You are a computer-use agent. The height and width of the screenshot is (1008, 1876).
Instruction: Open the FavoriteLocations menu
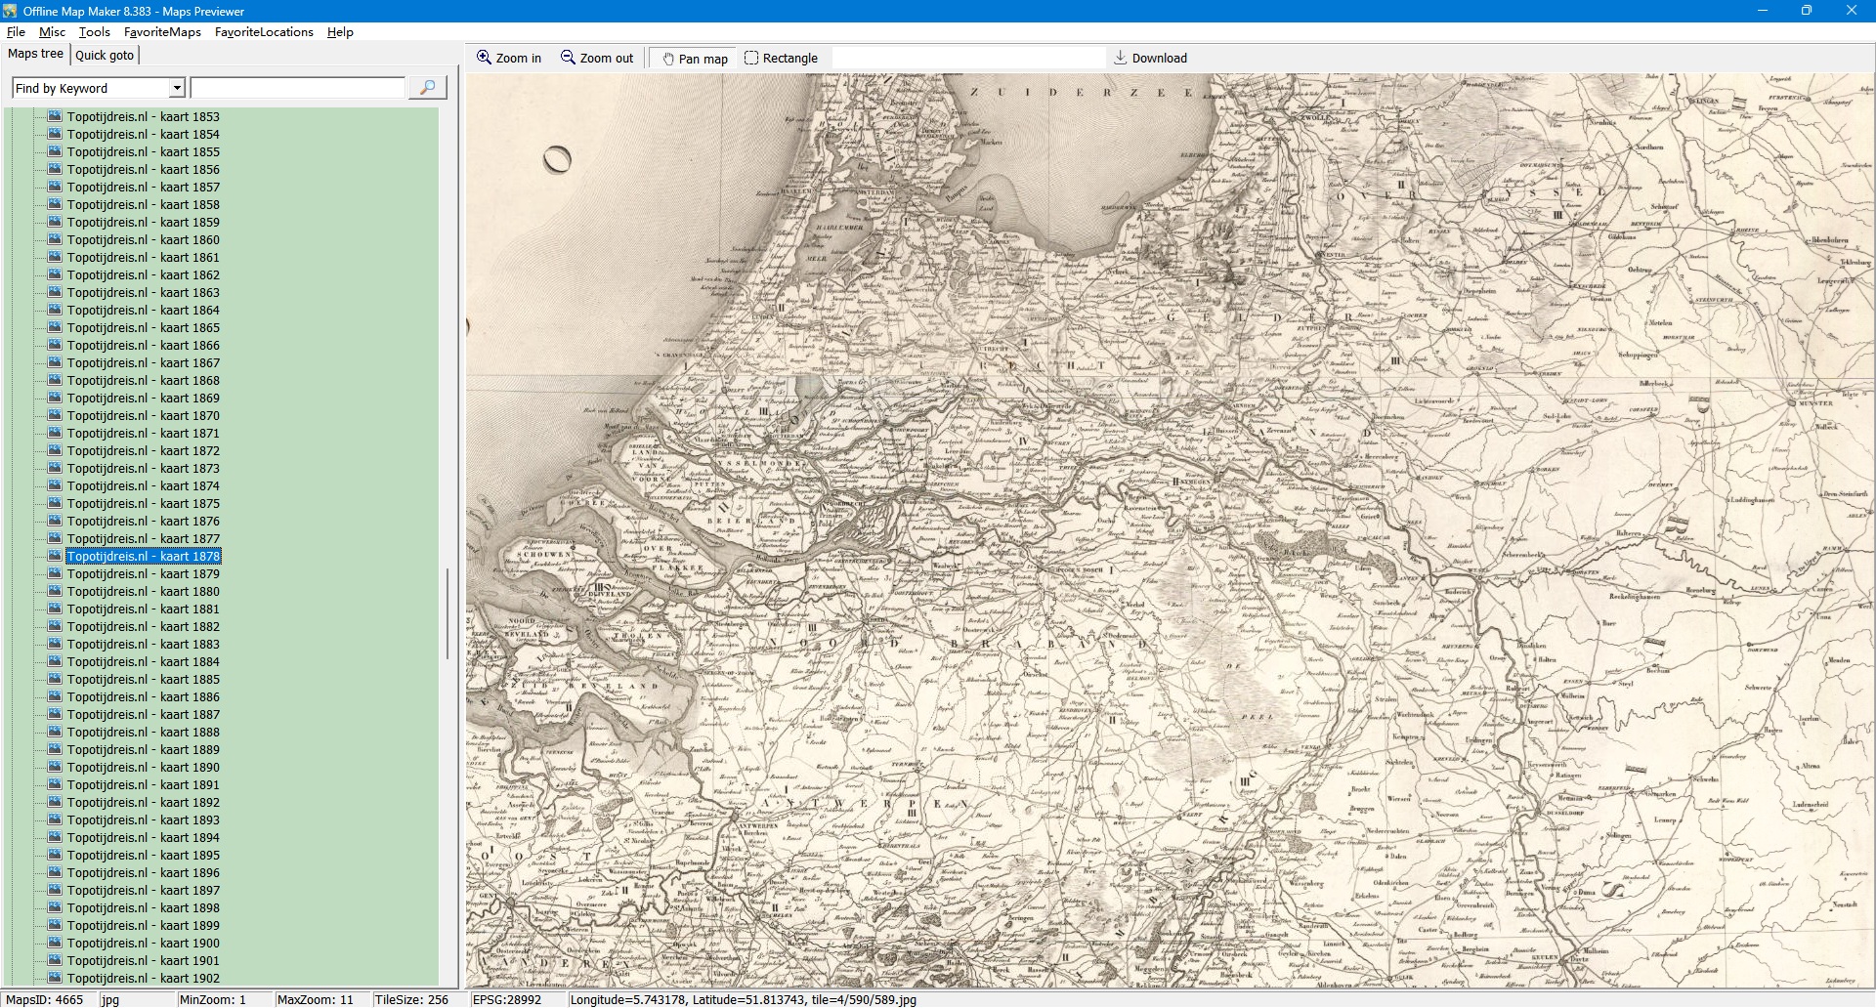click(264, 32)
